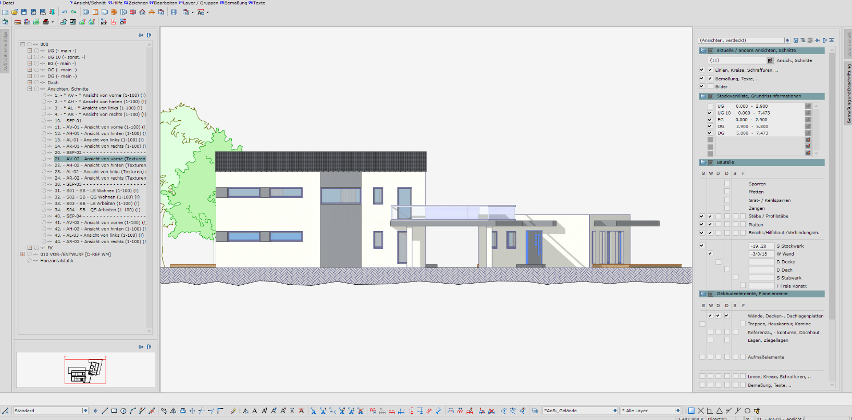Screen dimensions: 852x420
Task: Click the undo arrow icon
Action: pyautogui.click(x=65, y=12)
